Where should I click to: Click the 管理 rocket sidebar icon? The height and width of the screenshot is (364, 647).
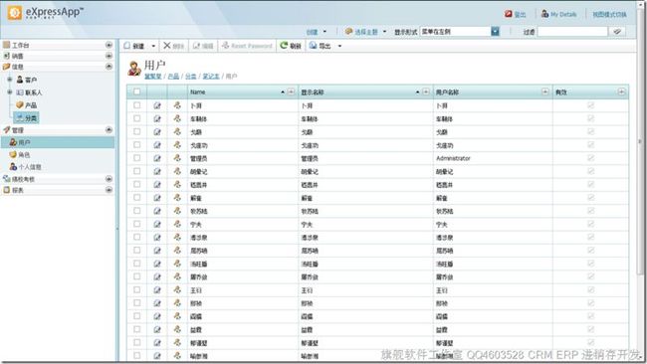[7, 130]
